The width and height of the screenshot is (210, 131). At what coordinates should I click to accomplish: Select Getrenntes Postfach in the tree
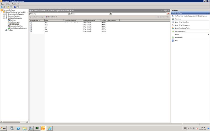17,26
